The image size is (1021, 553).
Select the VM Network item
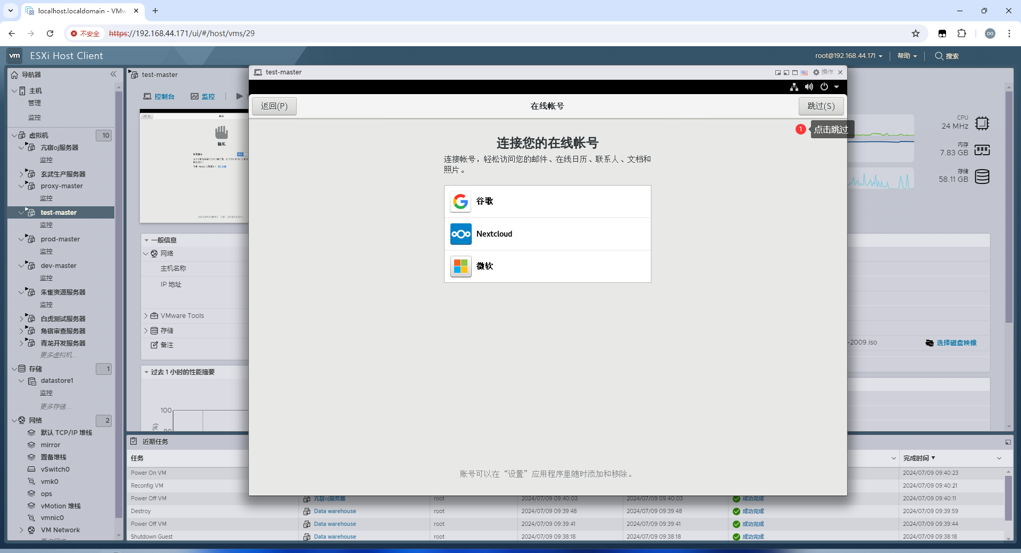click(x=60, y=530)
